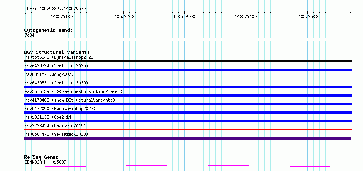Click the right arrow of the coordinate ruler
This screenshot has height=171, width=363.
coord(350,13)
